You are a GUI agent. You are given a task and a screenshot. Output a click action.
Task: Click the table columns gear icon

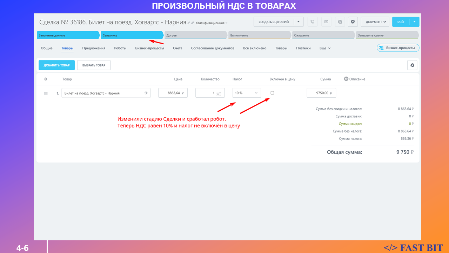pyautogui.click(x=46, y=79)
